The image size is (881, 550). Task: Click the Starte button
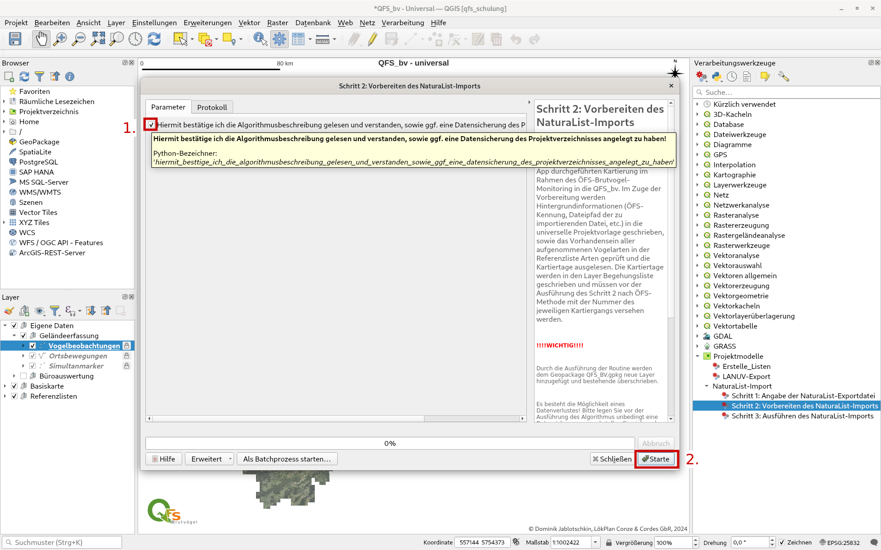[656, 459]
